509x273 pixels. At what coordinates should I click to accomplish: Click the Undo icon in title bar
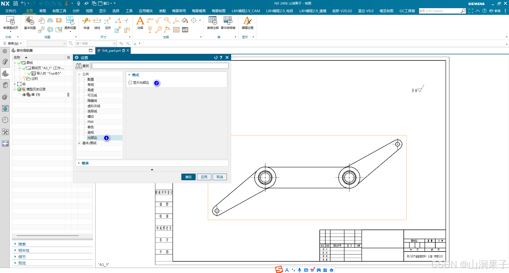23,3
